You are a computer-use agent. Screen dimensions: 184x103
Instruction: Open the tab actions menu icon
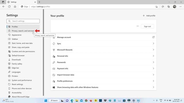pyautogui.click(x=3, y=2)
